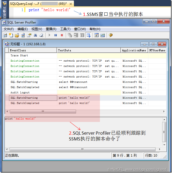This screenshot has height=173, width=172.
Task: Select SQL:BatchStarting row with print hello world
Action: tap(86, 98)
